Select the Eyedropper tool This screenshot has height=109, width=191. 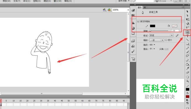click(187, 68)
